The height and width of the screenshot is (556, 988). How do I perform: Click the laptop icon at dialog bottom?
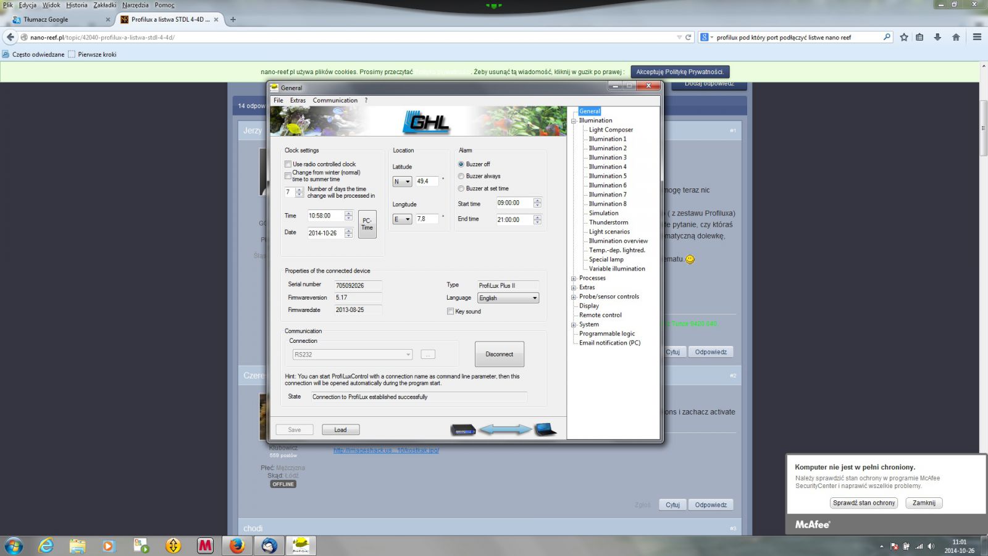pyautogui.click(x=545, y=429)
